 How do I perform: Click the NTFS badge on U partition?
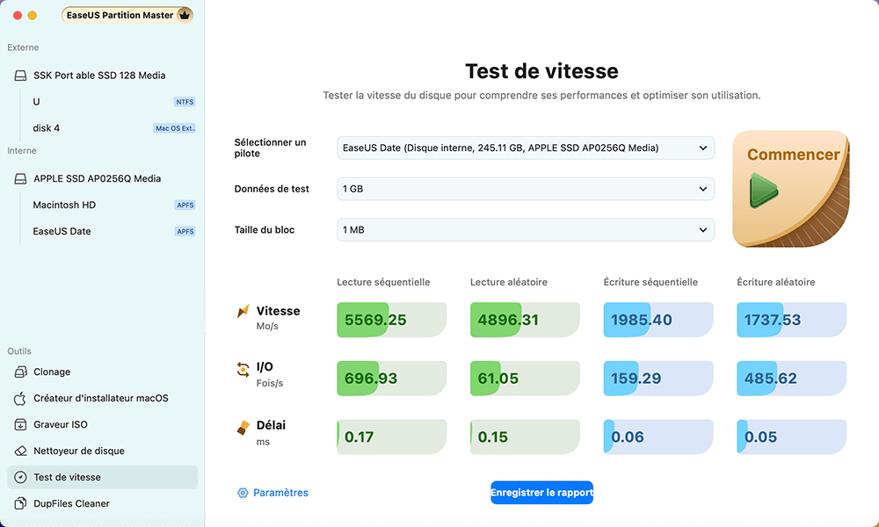pyautogui.click(x=185, y=102)
